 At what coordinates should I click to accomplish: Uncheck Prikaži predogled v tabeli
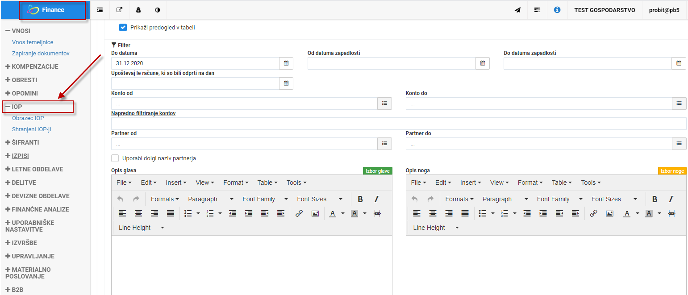123,27
